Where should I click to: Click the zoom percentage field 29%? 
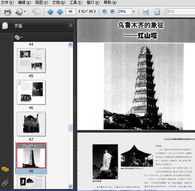click(x=125, y=12)
